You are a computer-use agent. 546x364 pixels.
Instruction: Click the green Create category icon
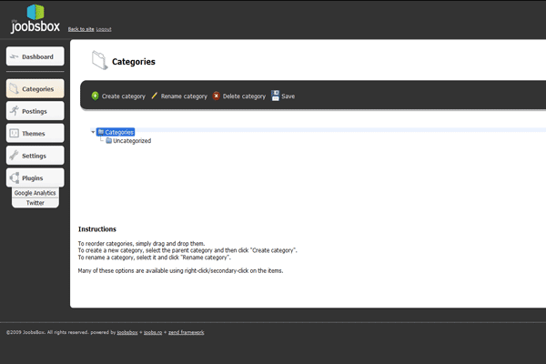(96, 96)
